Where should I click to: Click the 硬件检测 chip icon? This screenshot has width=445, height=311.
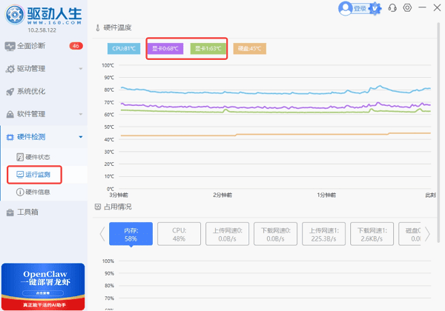coord(10,138)
